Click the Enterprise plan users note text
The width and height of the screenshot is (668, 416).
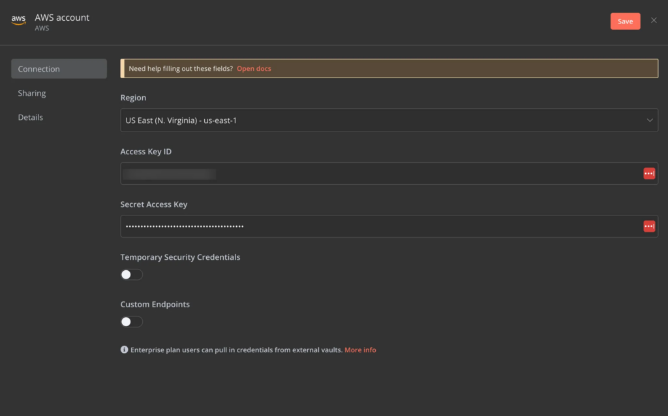coord(236,350)
